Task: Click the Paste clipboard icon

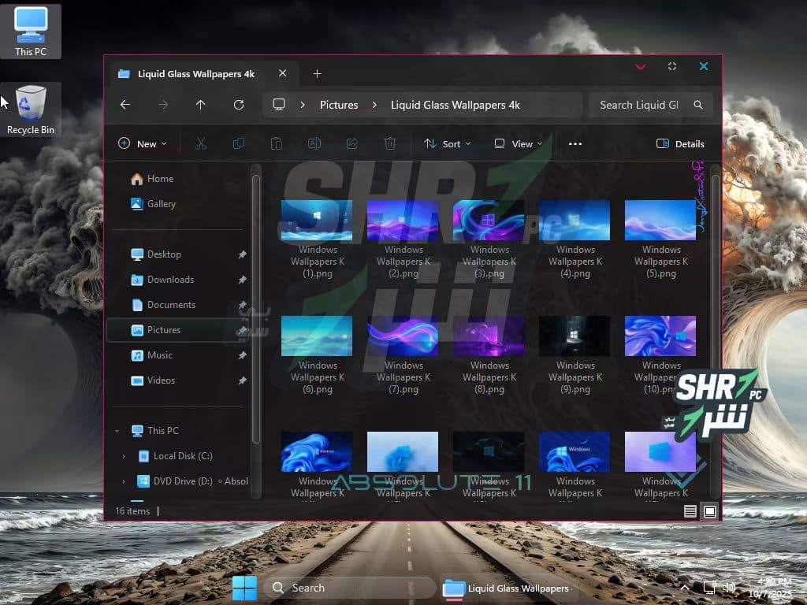Action: (276, 143)
